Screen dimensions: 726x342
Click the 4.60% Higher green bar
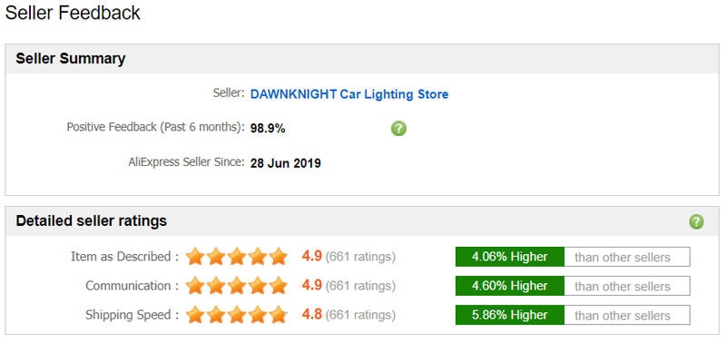(510, 286)
